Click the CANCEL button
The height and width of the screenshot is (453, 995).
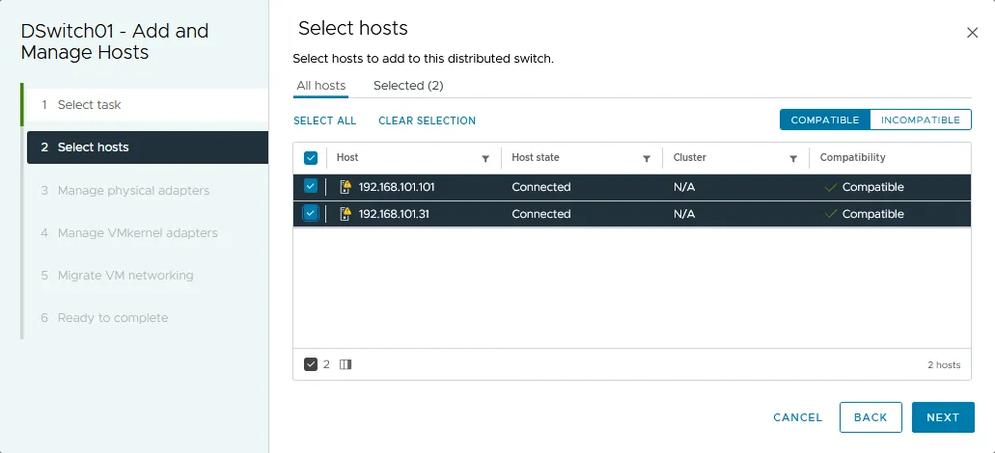pyautogui.click(x=798, y=417)
